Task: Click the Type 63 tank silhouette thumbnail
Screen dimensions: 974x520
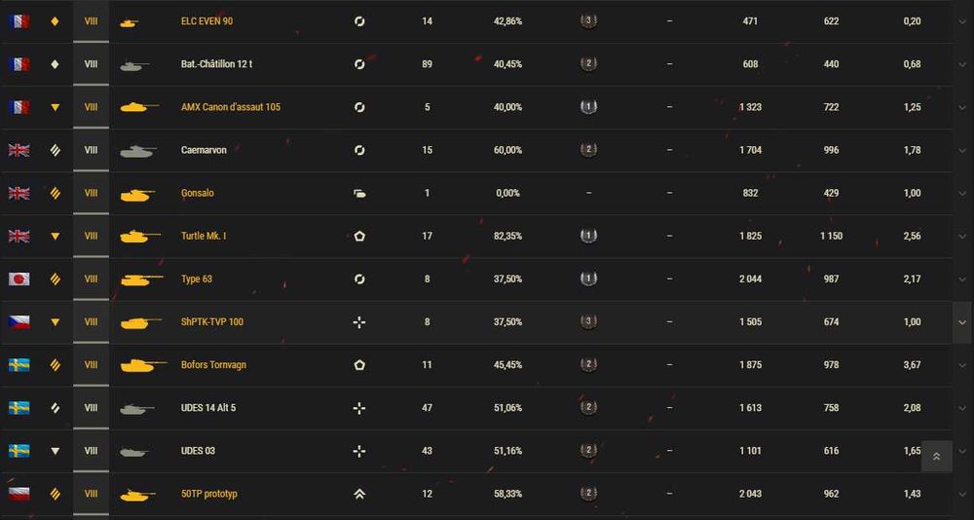Action: tap(141, 279)
